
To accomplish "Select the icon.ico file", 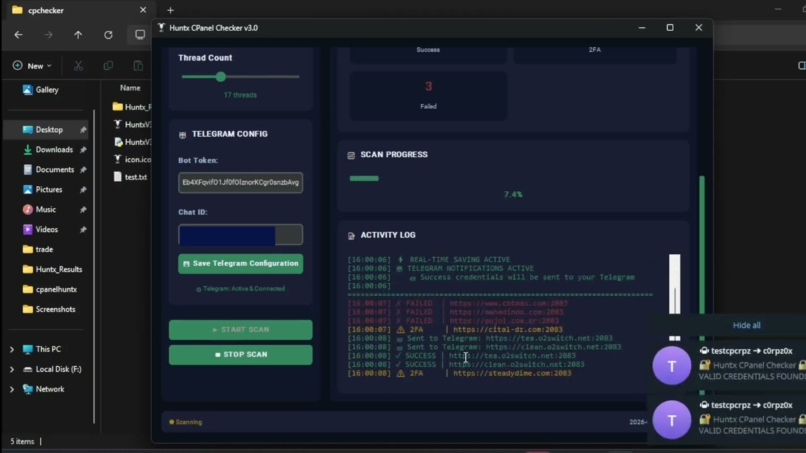I will (x=136, y=160).
